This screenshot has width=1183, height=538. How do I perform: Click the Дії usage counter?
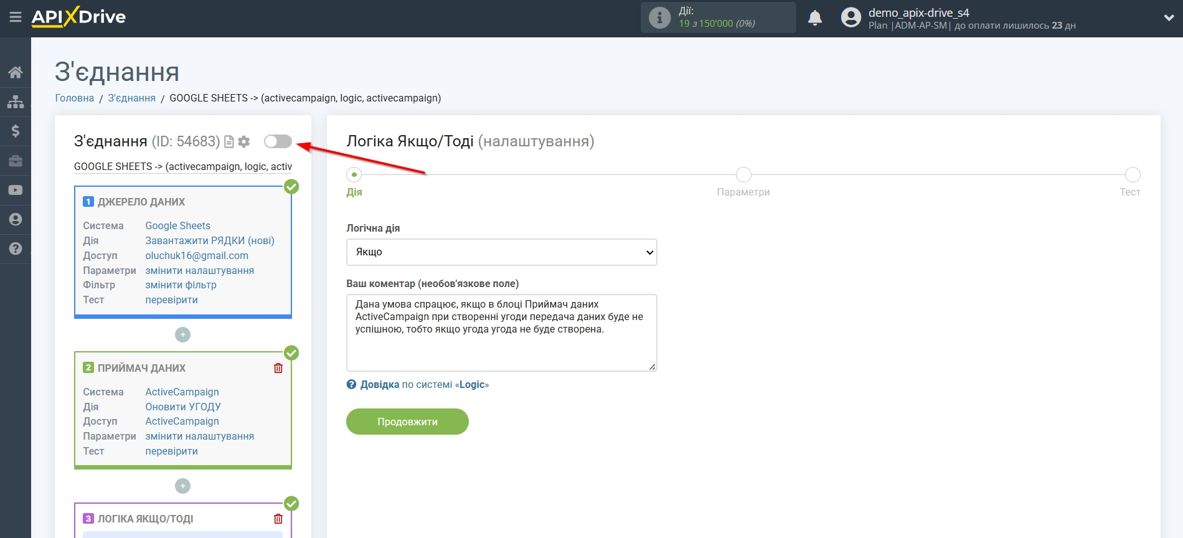pyautogui.click(x=719, y=17)
